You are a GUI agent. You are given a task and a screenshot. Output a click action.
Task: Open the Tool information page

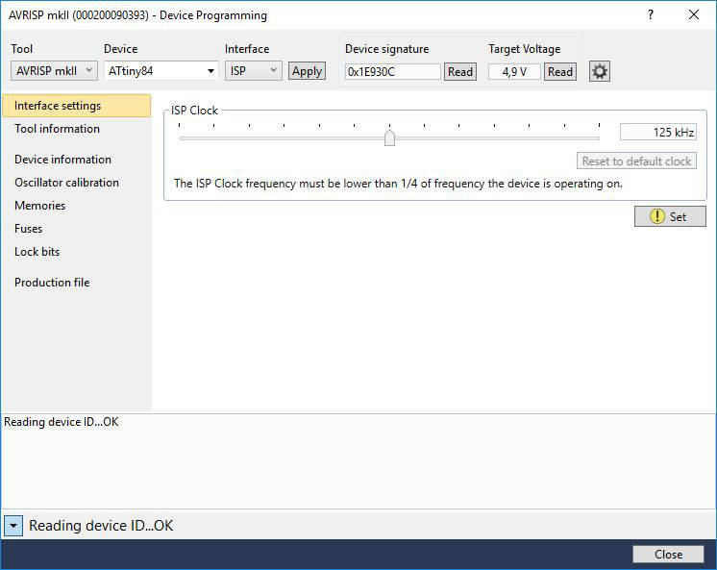click(57, 129)
